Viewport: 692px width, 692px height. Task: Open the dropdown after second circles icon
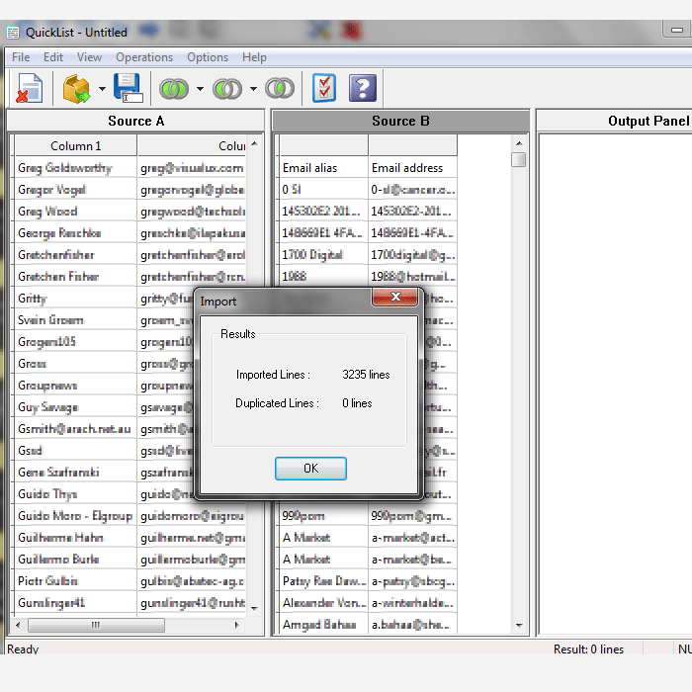253,89
